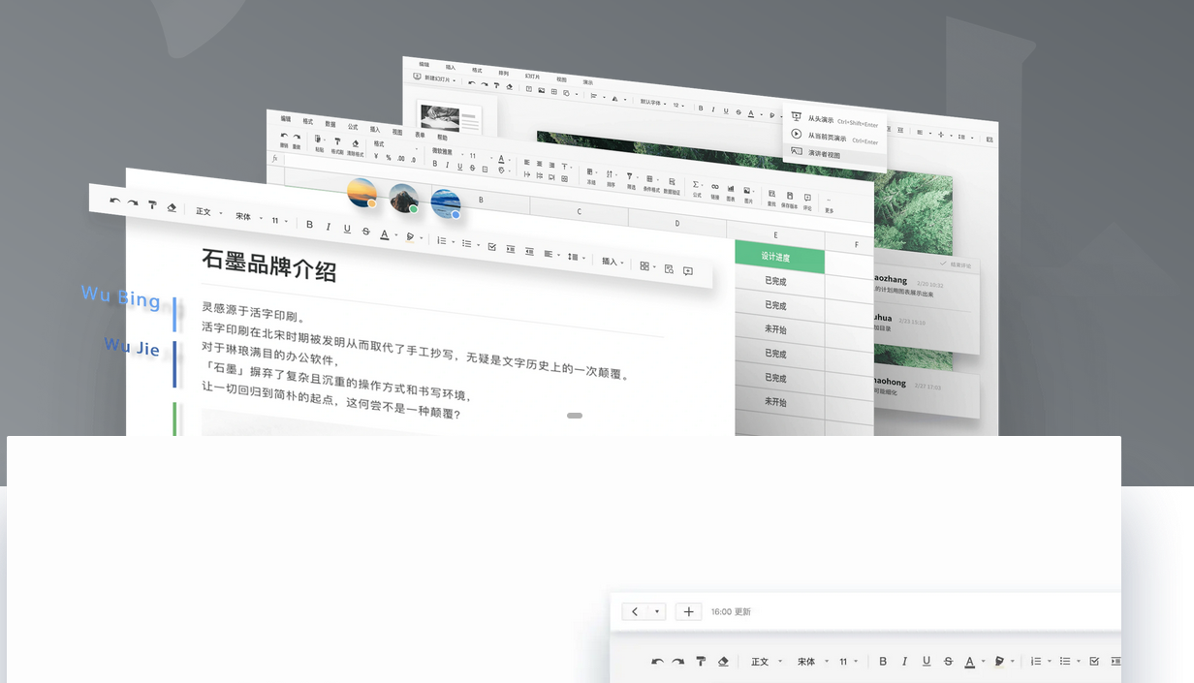
Task: Open 表单 menu in spreadsheet window
Action: 420,135
